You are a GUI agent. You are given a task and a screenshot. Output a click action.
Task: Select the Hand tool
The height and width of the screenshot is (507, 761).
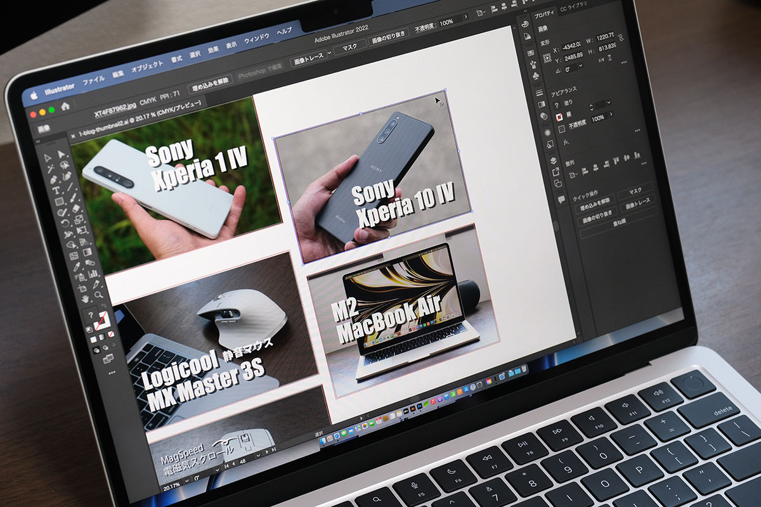click(x=86, y=299)
